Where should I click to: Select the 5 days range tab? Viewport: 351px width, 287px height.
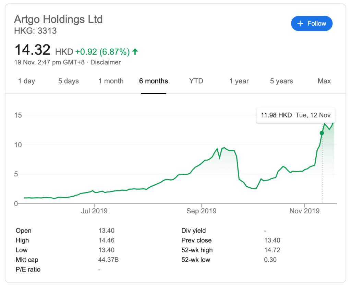click(x=68, y=81)
